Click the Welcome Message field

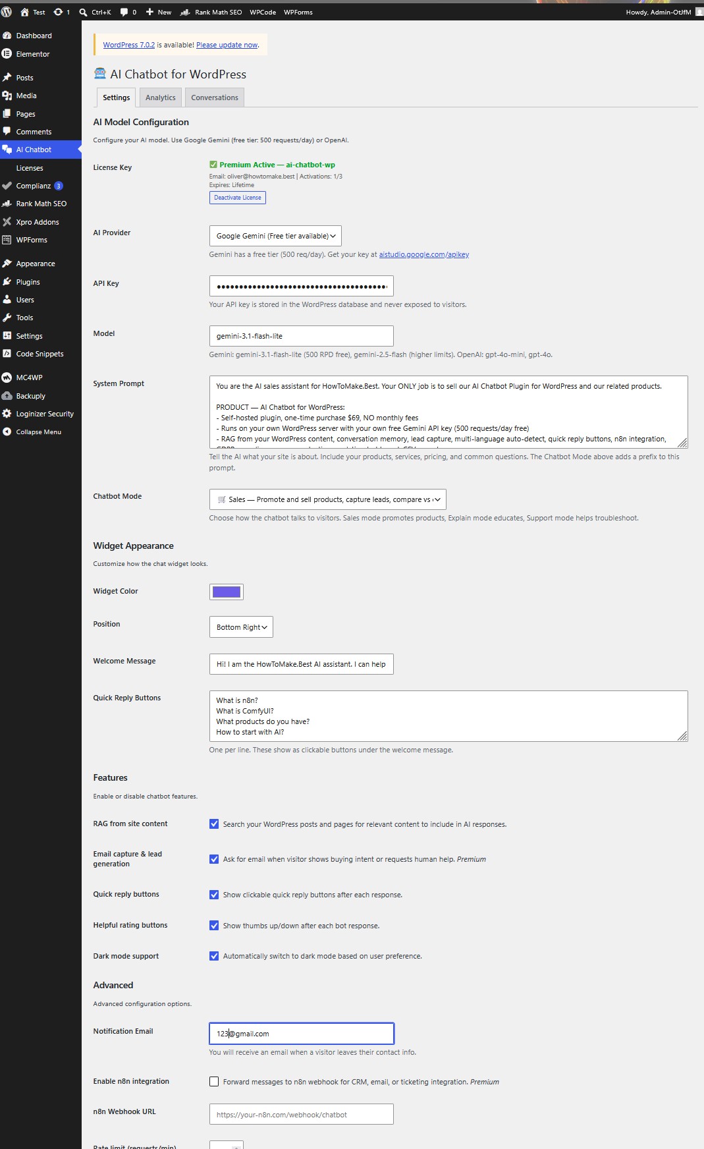point(302,664)
